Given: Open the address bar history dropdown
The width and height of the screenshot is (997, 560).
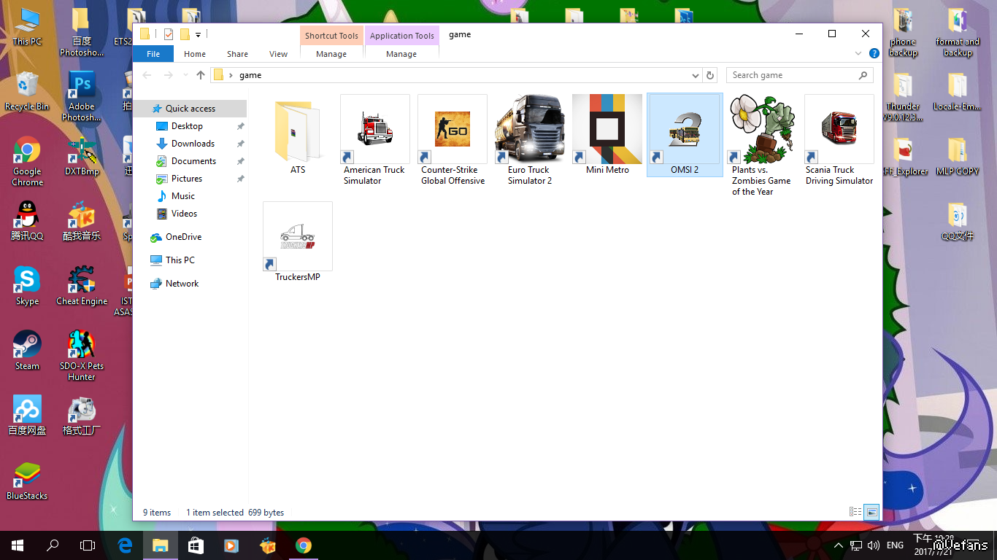Looking at the screenshot, I should tap(695, 75).
